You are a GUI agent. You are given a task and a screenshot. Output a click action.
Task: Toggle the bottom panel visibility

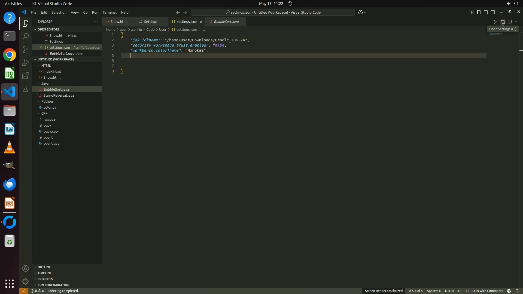[x=486, y=12]
